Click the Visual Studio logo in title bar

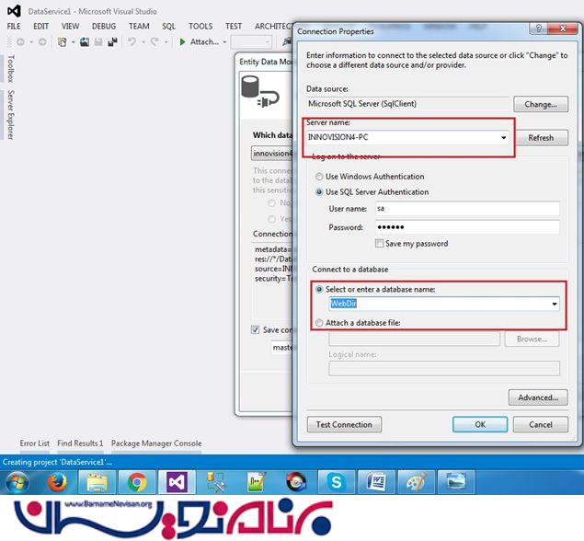[14, 11]
